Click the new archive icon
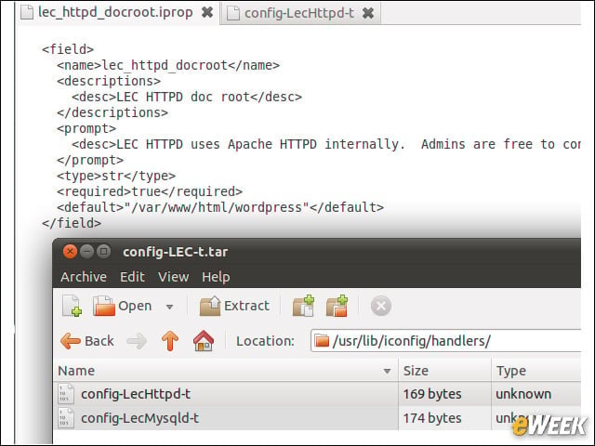 point(72,306)
